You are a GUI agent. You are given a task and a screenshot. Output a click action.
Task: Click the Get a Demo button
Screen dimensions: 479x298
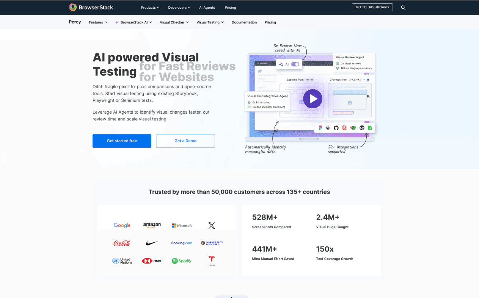tap(185, 141)
